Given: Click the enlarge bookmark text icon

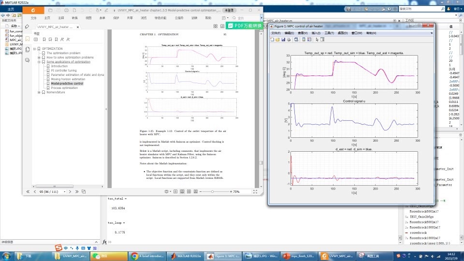Looking at the screenshot, I should (62, 39).
